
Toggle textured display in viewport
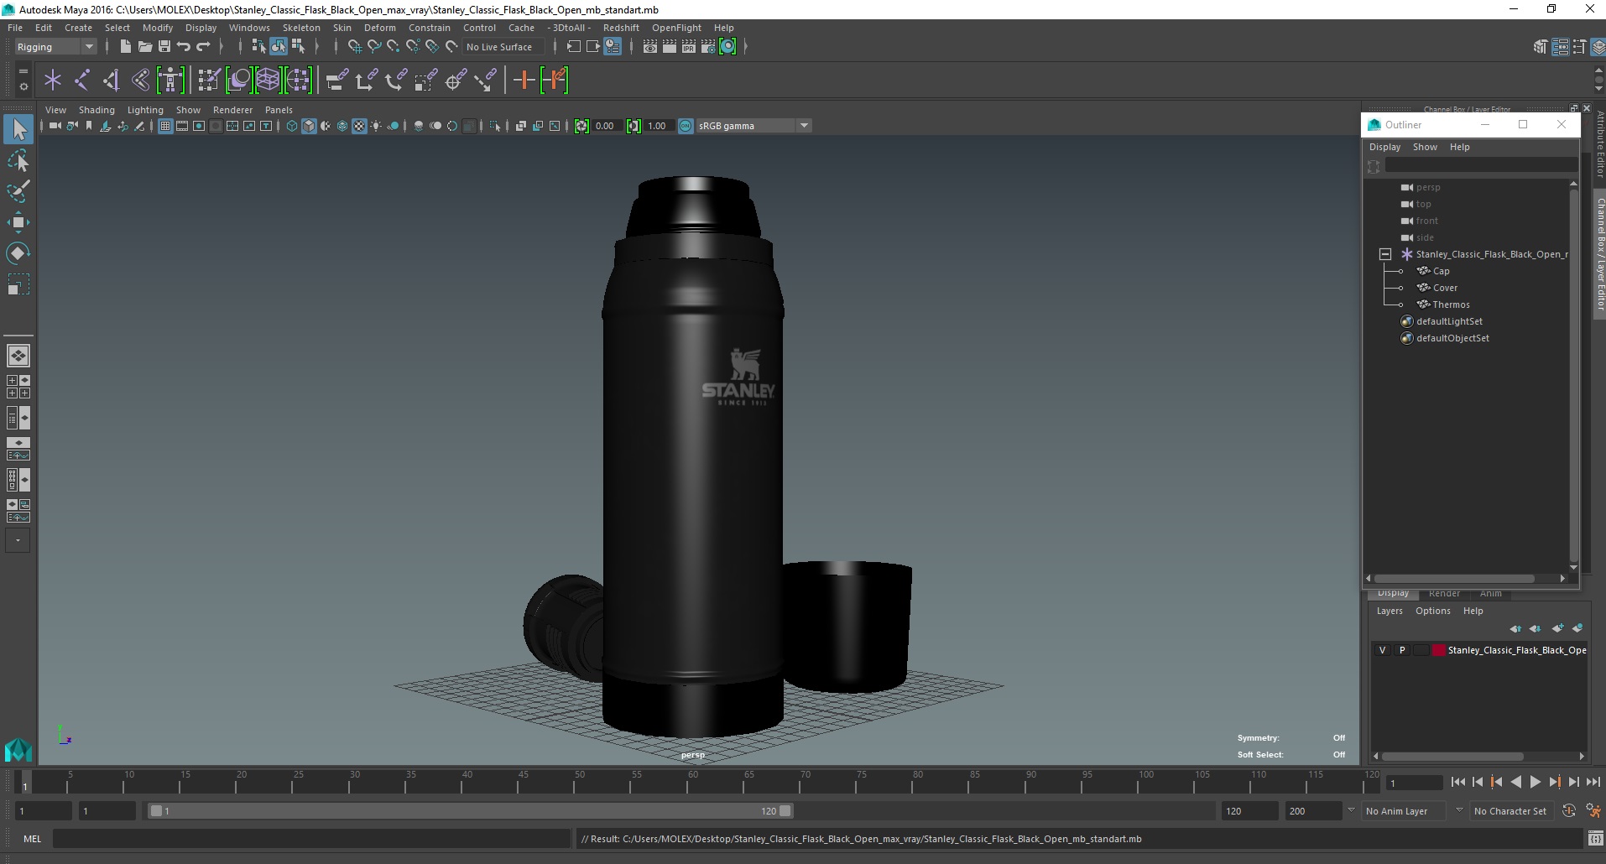(359, 126)
